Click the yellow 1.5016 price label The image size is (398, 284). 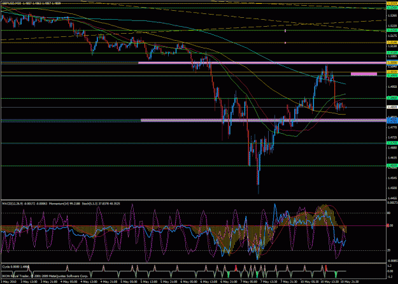[392, 72]
